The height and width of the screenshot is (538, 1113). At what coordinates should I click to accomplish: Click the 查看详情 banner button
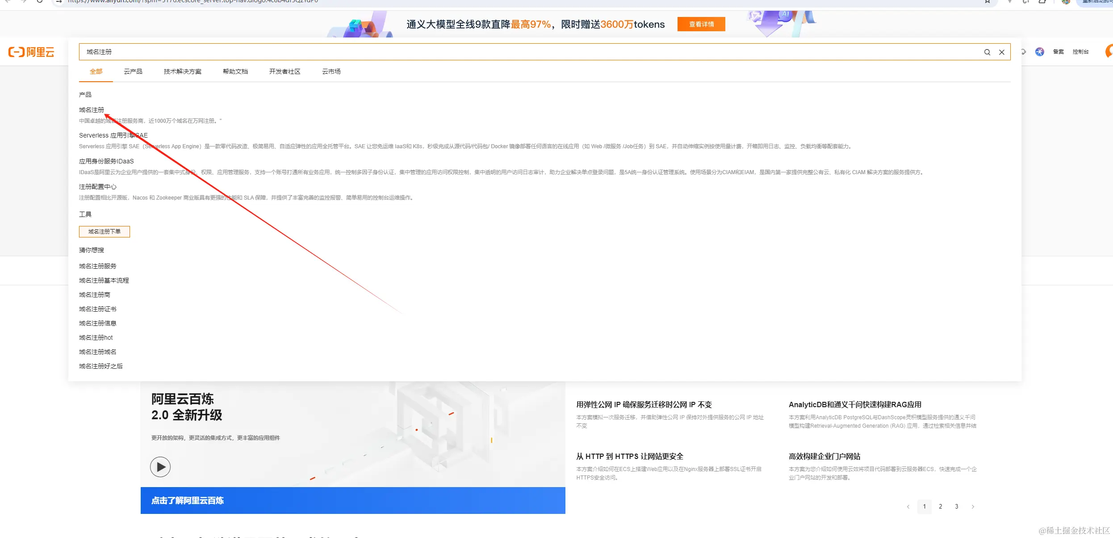[701, 24]
